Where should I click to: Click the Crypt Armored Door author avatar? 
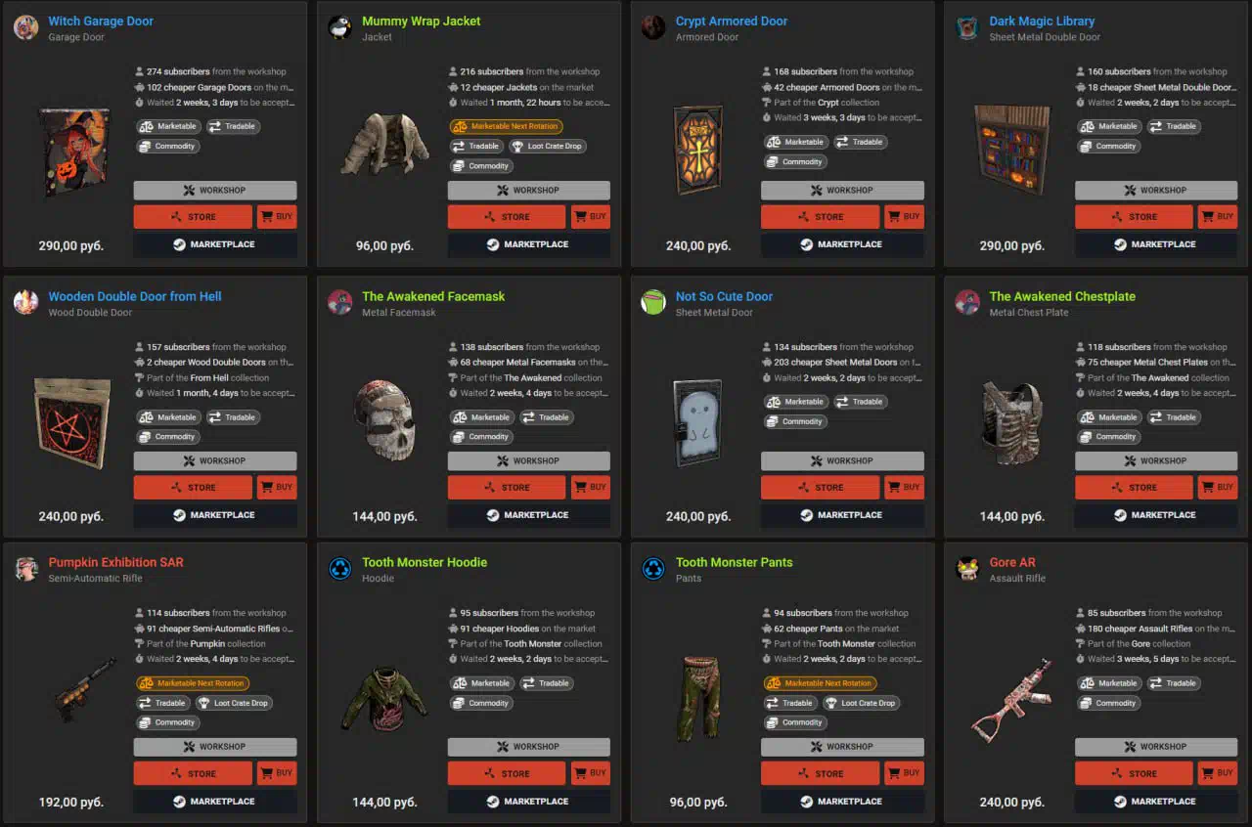pyautogui.click(x=653, y=27)
